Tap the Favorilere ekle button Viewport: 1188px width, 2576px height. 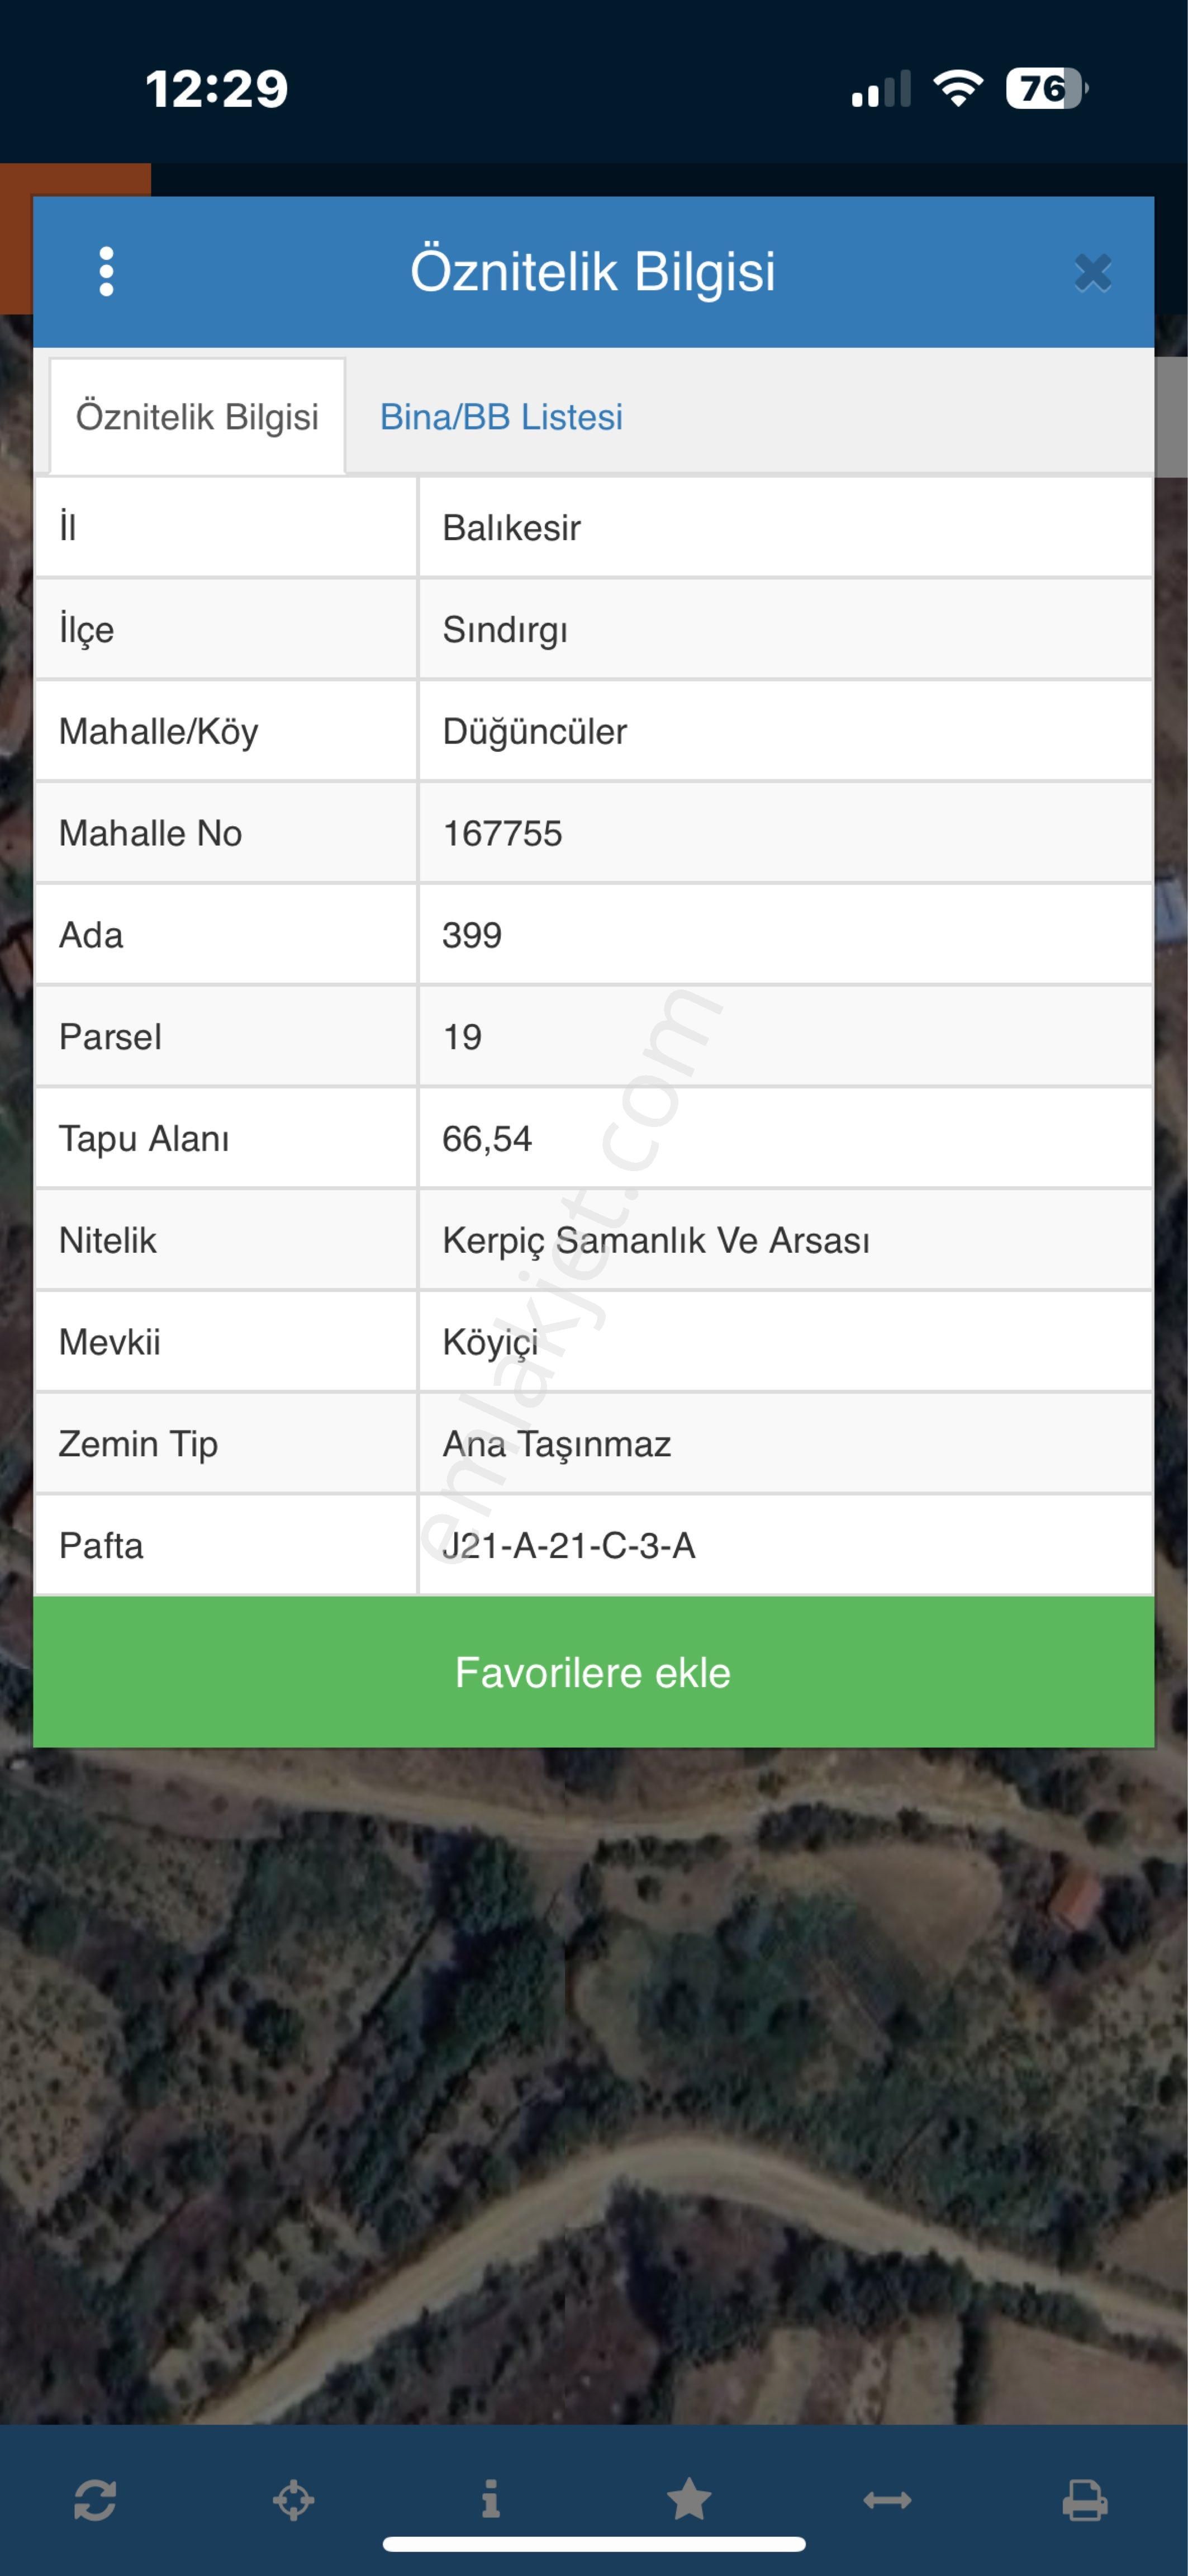pos(593,1672)
